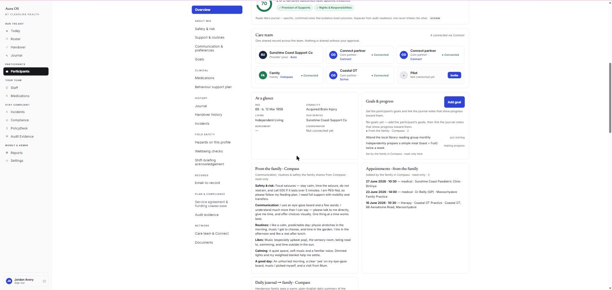Click the page vertical scrollbar
The height and width of the screenshot is (290, 612).
point(610,97)
